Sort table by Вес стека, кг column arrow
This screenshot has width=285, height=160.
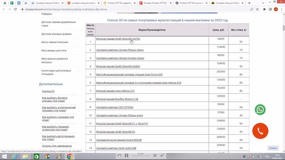click(248, 30)
